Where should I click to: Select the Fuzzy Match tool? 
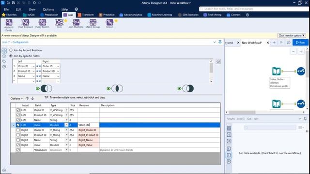pyautogui.click(x=42, y=24)
